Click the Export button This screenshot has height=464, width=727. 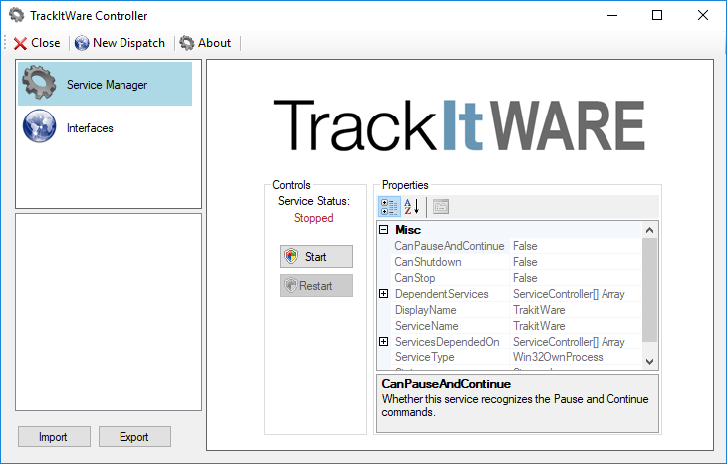click(134, 437)
